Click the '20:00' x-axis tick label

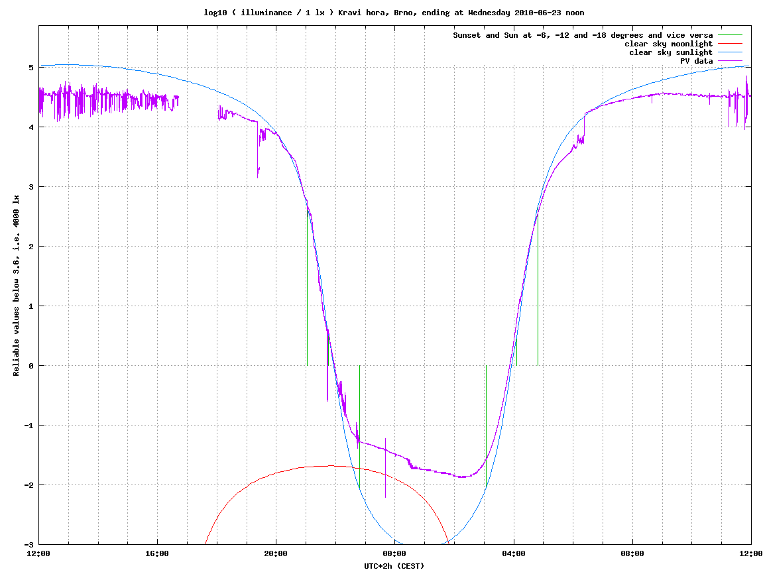coord(276,554)
